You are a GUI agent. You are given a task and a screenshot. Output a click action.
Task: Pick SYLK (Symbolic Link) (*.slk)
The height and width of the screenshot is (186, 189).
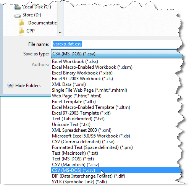point(116,182)
